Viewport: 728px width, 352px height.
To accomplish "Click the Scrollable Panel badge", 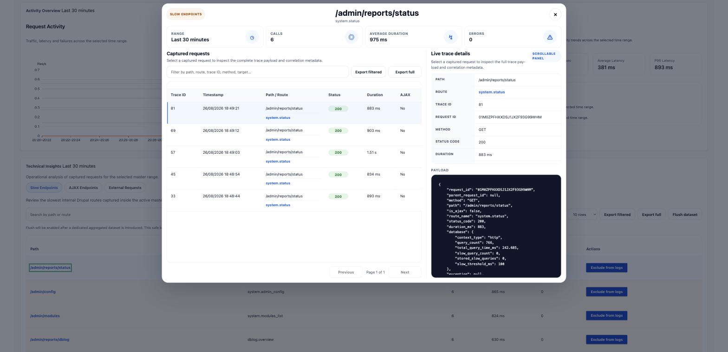I will [545, 56].
